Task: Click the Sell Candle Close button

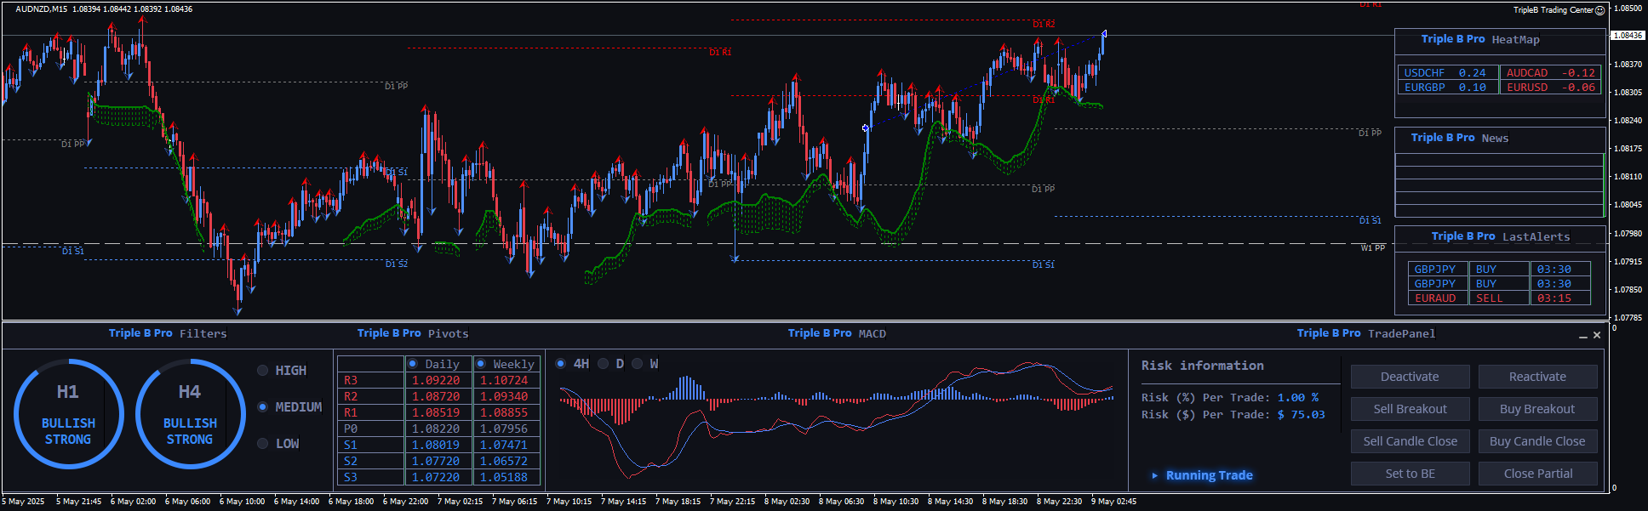Action: pyautogui.click(x=1410, y=441)
